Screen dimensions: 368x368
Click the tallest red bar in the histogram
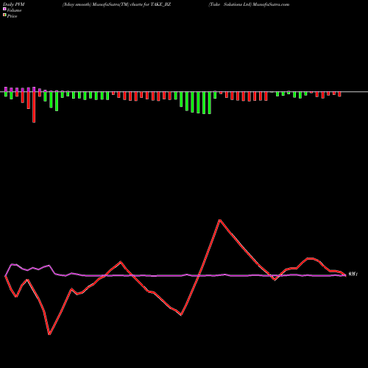point(34,107)
